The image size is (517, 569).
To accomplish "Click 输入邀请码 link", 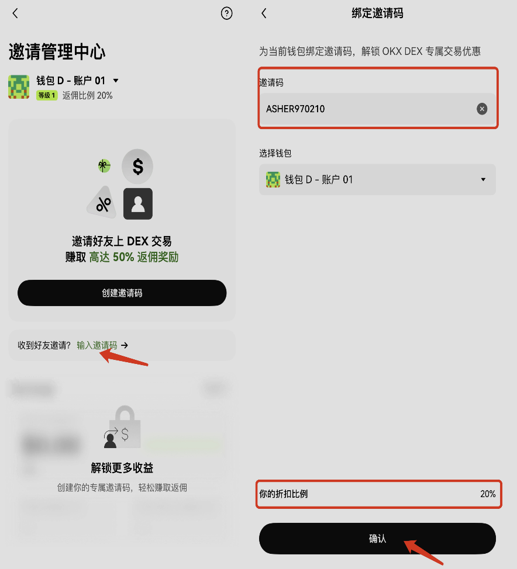I will tap(97, 345).
